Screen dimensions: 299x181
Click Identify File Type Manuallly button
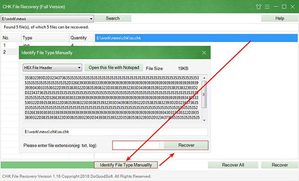126,165
